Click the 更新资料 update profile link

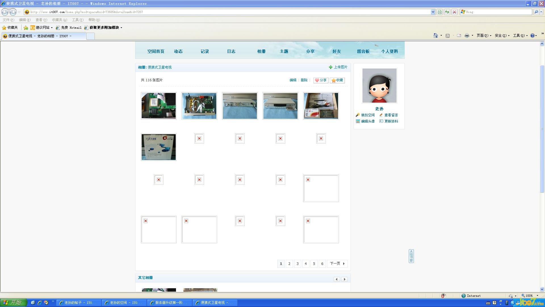(389, 121)
